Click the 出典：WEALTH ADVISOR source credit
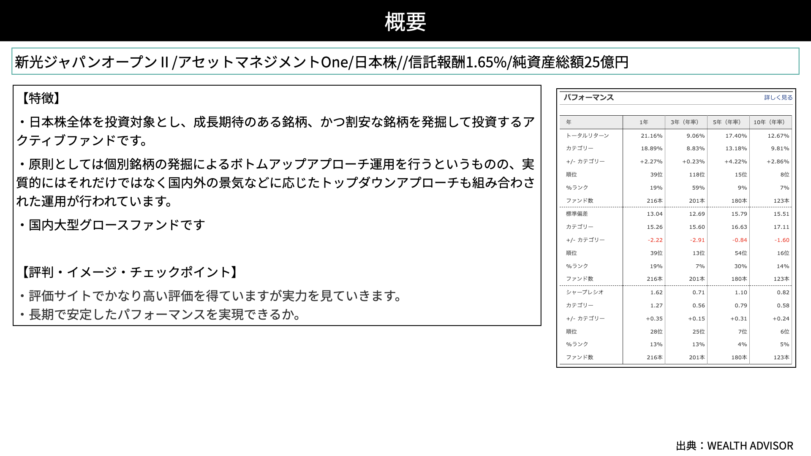Screen dimensions: 811x456 click(x=735, y=446)
